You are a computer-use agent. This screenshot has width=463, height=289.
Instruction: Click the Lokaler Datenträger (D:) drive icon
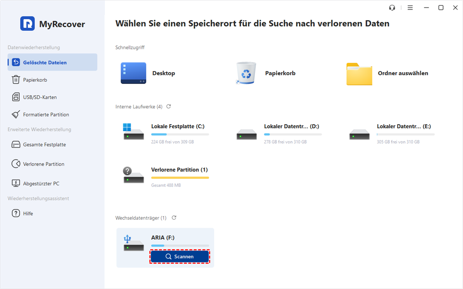coord(246,134)
